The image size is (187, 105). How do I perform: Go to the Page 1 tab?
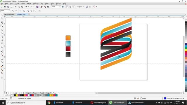click(29, 93)
